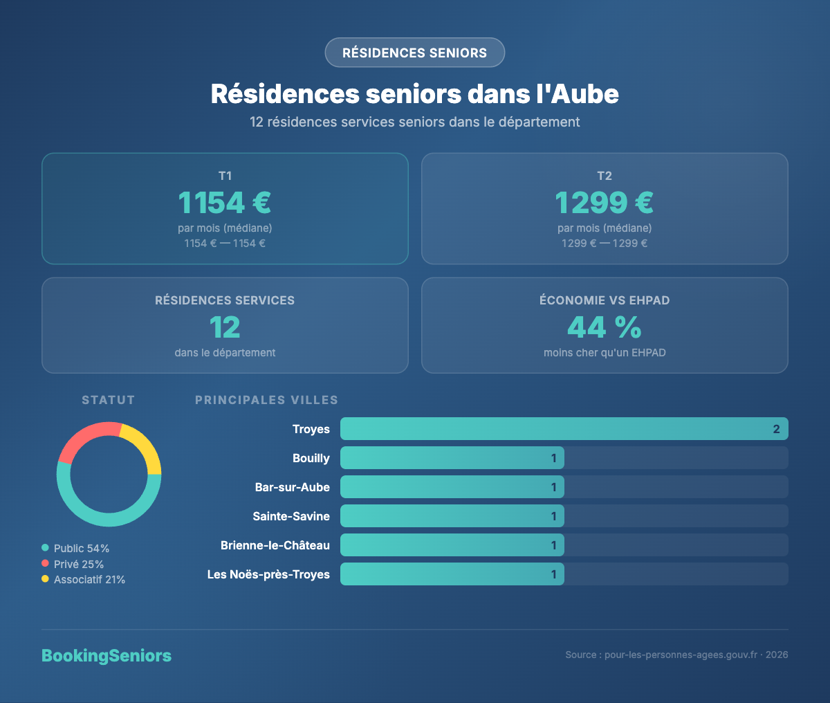The width and height of the screenshot is (830, 703).
Task: Open the source link pour-les-personnes-agees.gouv.fr
Action: [681, 654]
